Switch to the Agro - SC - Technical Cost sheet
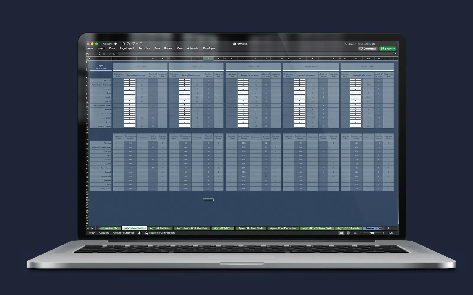This screenshot has width=473, height=295. pyautogui.click(x=317, y=228)
